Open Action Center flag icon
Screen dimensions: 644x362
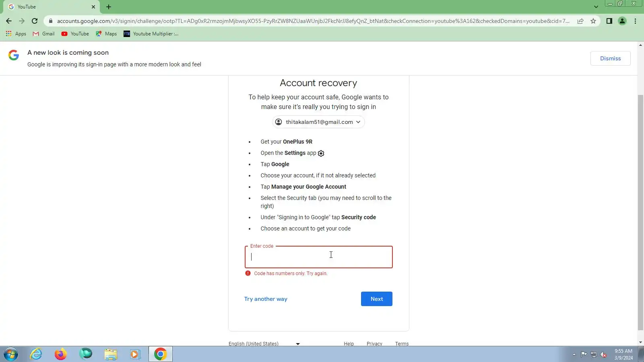(x=584, y=354)
